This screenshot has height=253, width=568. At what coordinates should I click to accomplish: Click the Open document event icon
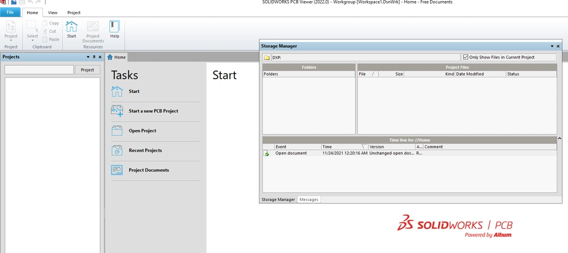point(267,153)
